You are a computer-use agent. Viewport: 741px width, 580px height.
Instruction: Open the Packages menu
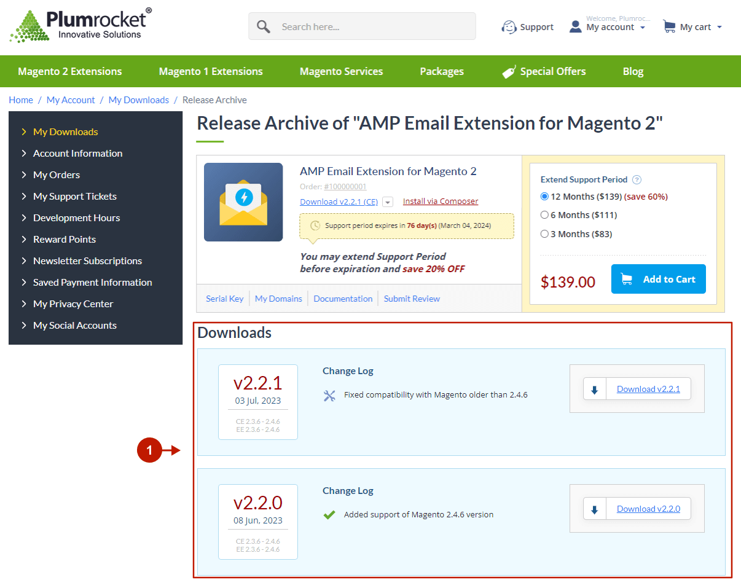pyautogui.click(x=442, y=71)
